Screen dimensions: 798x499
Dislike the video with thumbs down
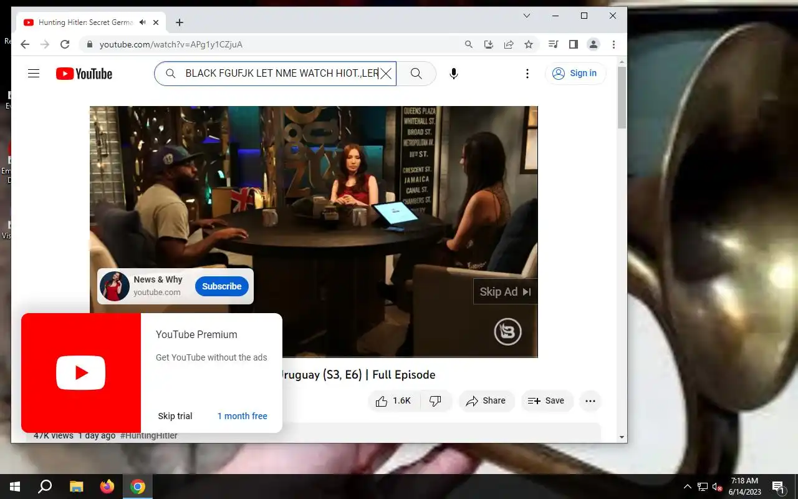(436, 401)
